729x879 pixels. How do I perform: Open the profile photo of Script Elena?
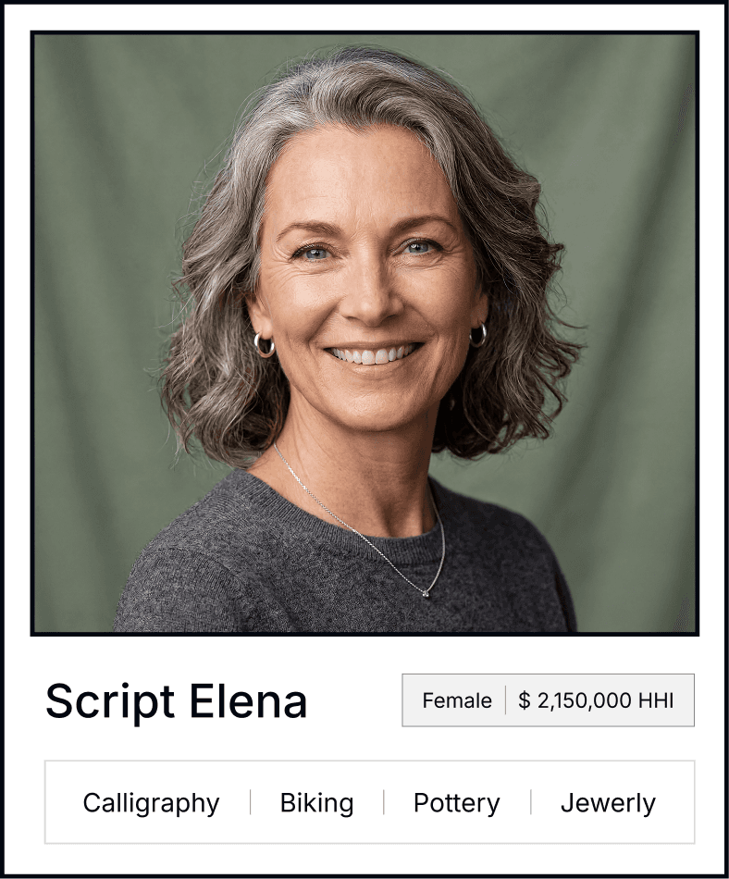click(x=364, y=333)
